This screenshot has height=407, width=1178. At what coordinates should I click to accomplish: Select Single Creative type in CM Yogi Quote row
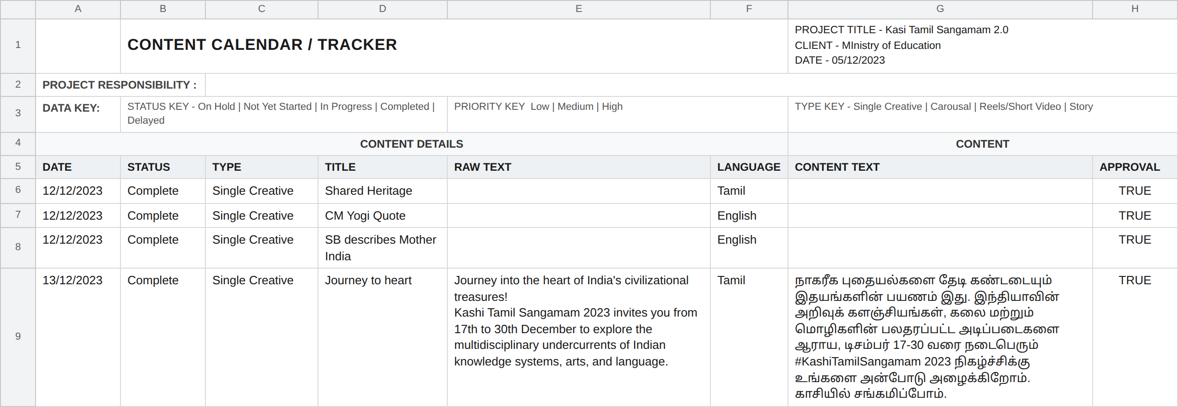262,215
